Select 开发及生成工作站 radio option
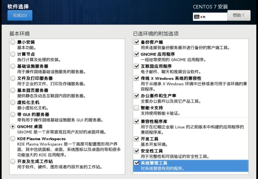Image resolution: width=258 pixels, height=179 pixels. (13, 162)
